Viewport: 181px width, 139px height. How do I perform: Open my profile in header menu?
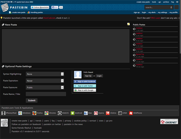pos(173,12)
